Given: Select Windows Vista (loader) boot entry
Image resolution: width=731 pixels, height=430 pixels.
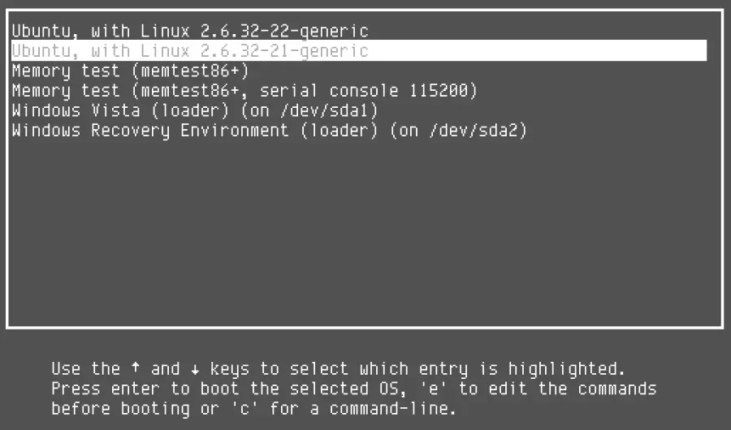Looking at the screenshot, I should (x=195, y=110).
